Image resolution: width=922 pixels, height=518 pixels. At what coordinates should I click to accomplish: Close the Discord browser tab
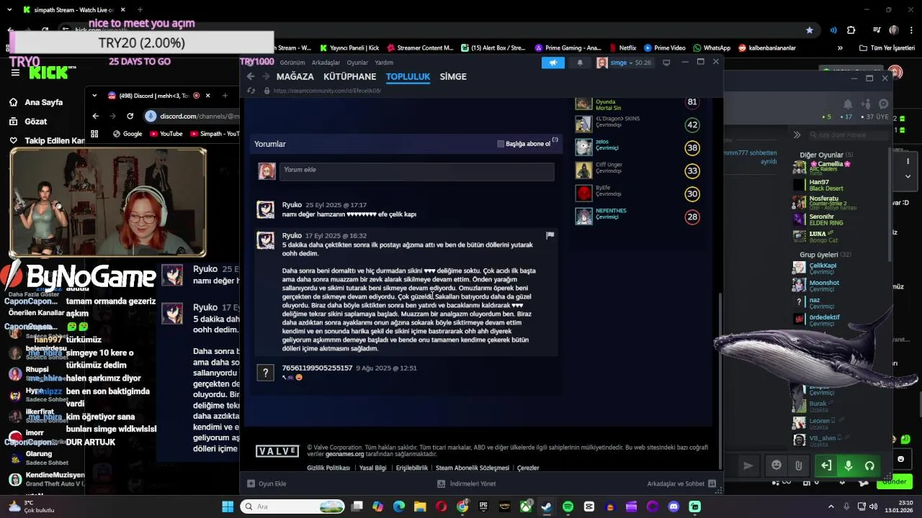207,96
